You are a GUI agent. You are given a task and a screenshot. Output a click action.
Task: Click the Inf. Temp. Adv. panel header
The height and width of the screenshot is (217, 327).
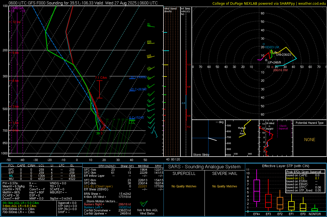tap(186, 11)
